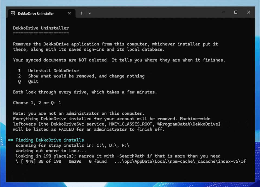The image size is (260, 187).
Task: Click the 'looking in 198 place(s)' line
Action: [118, 156]
